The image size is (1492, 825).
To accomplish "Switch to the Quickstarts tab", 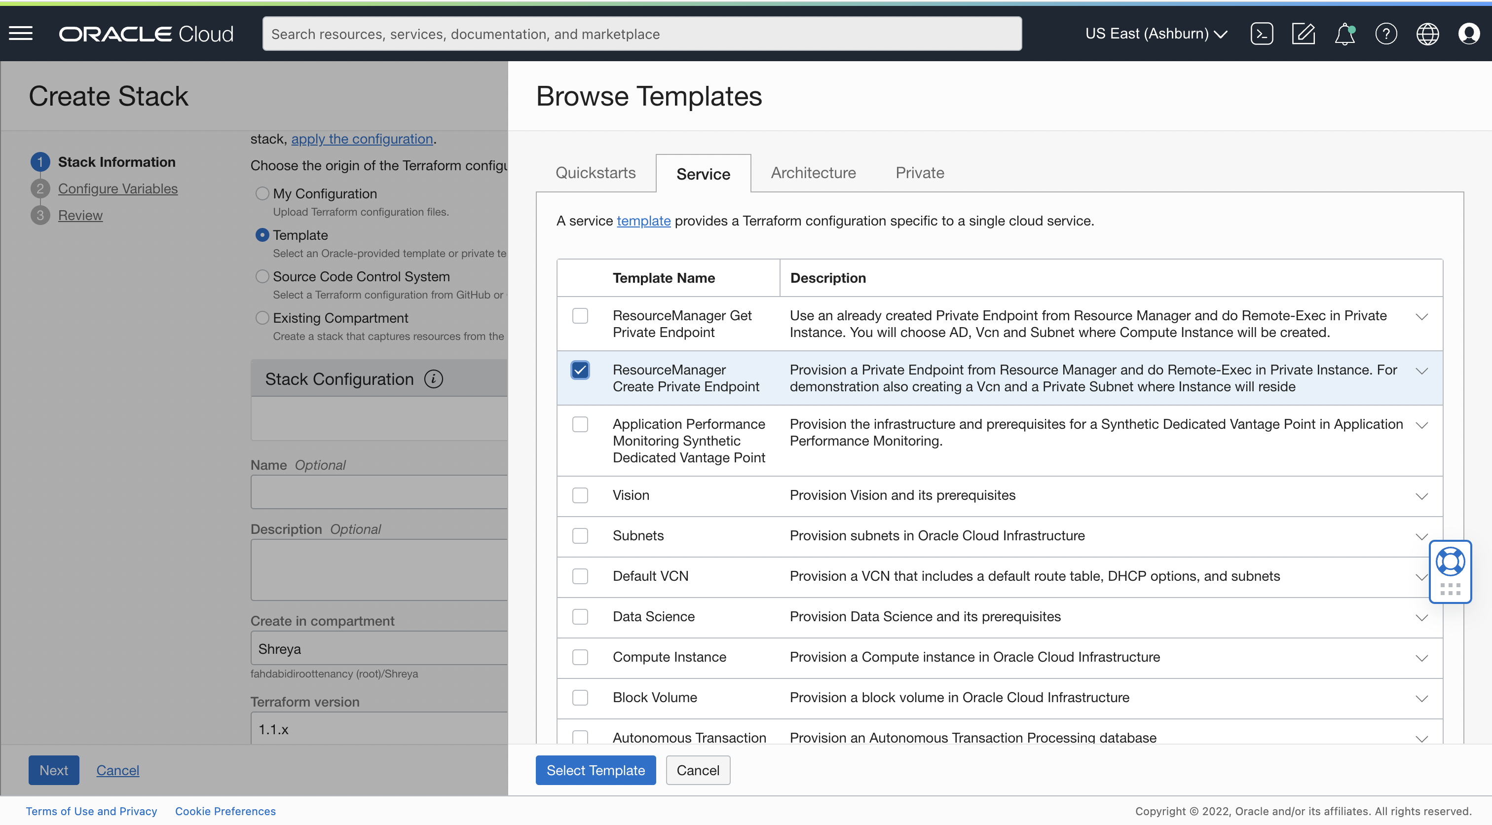I will coord(596,173).
